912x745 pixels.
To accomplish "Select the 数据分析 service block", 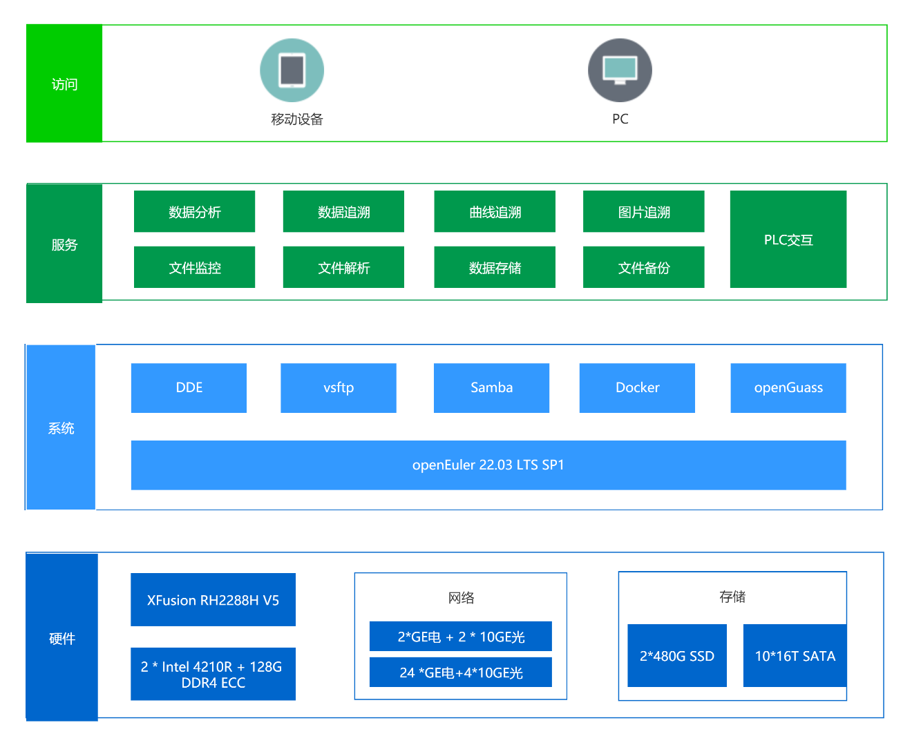I will point(194,211).
